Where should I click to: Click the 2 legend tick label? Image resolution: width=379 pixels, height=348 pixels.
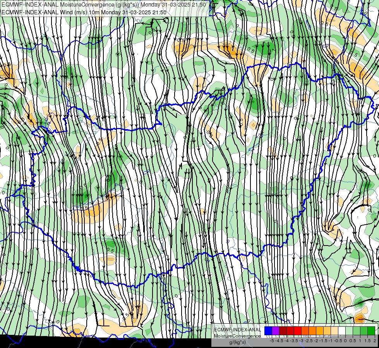[x=375, y=341]
